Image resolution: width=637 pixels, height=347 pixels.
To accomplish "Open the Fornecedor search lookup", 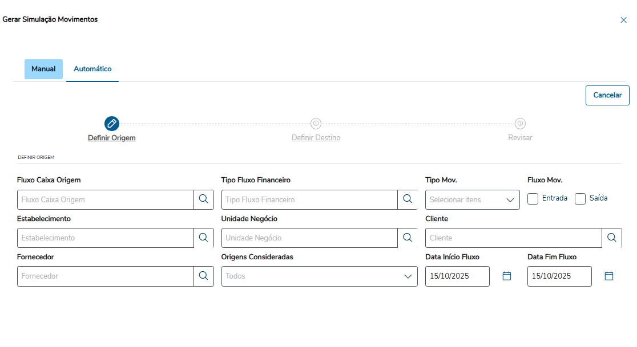I will 203,276.
